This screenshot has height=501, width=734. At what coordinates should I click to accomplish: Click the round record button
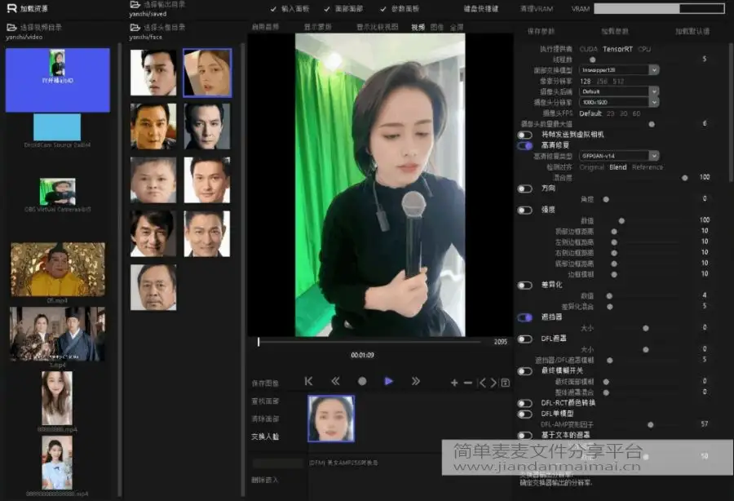pyautogui.click(x=362, y=382)
